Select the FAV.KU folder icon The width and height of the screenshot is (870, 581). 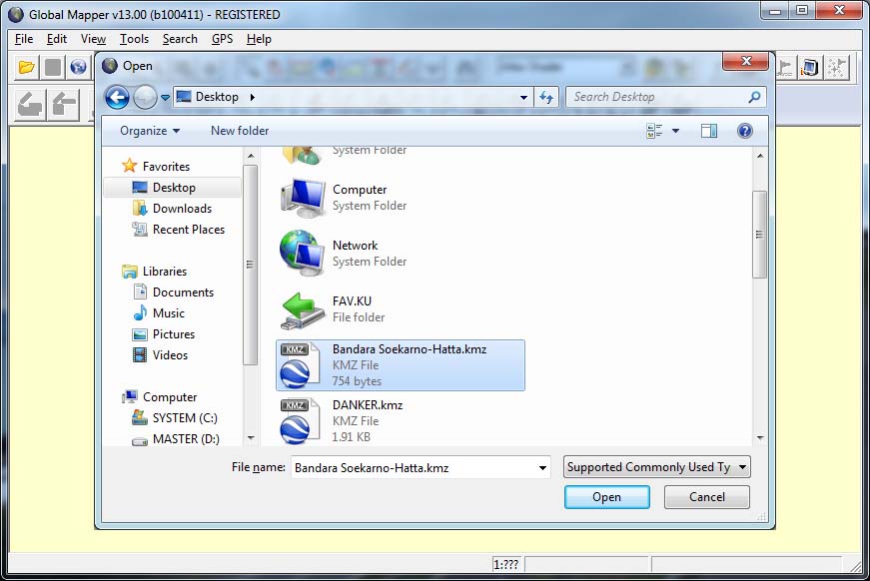[x=303, y=310]
